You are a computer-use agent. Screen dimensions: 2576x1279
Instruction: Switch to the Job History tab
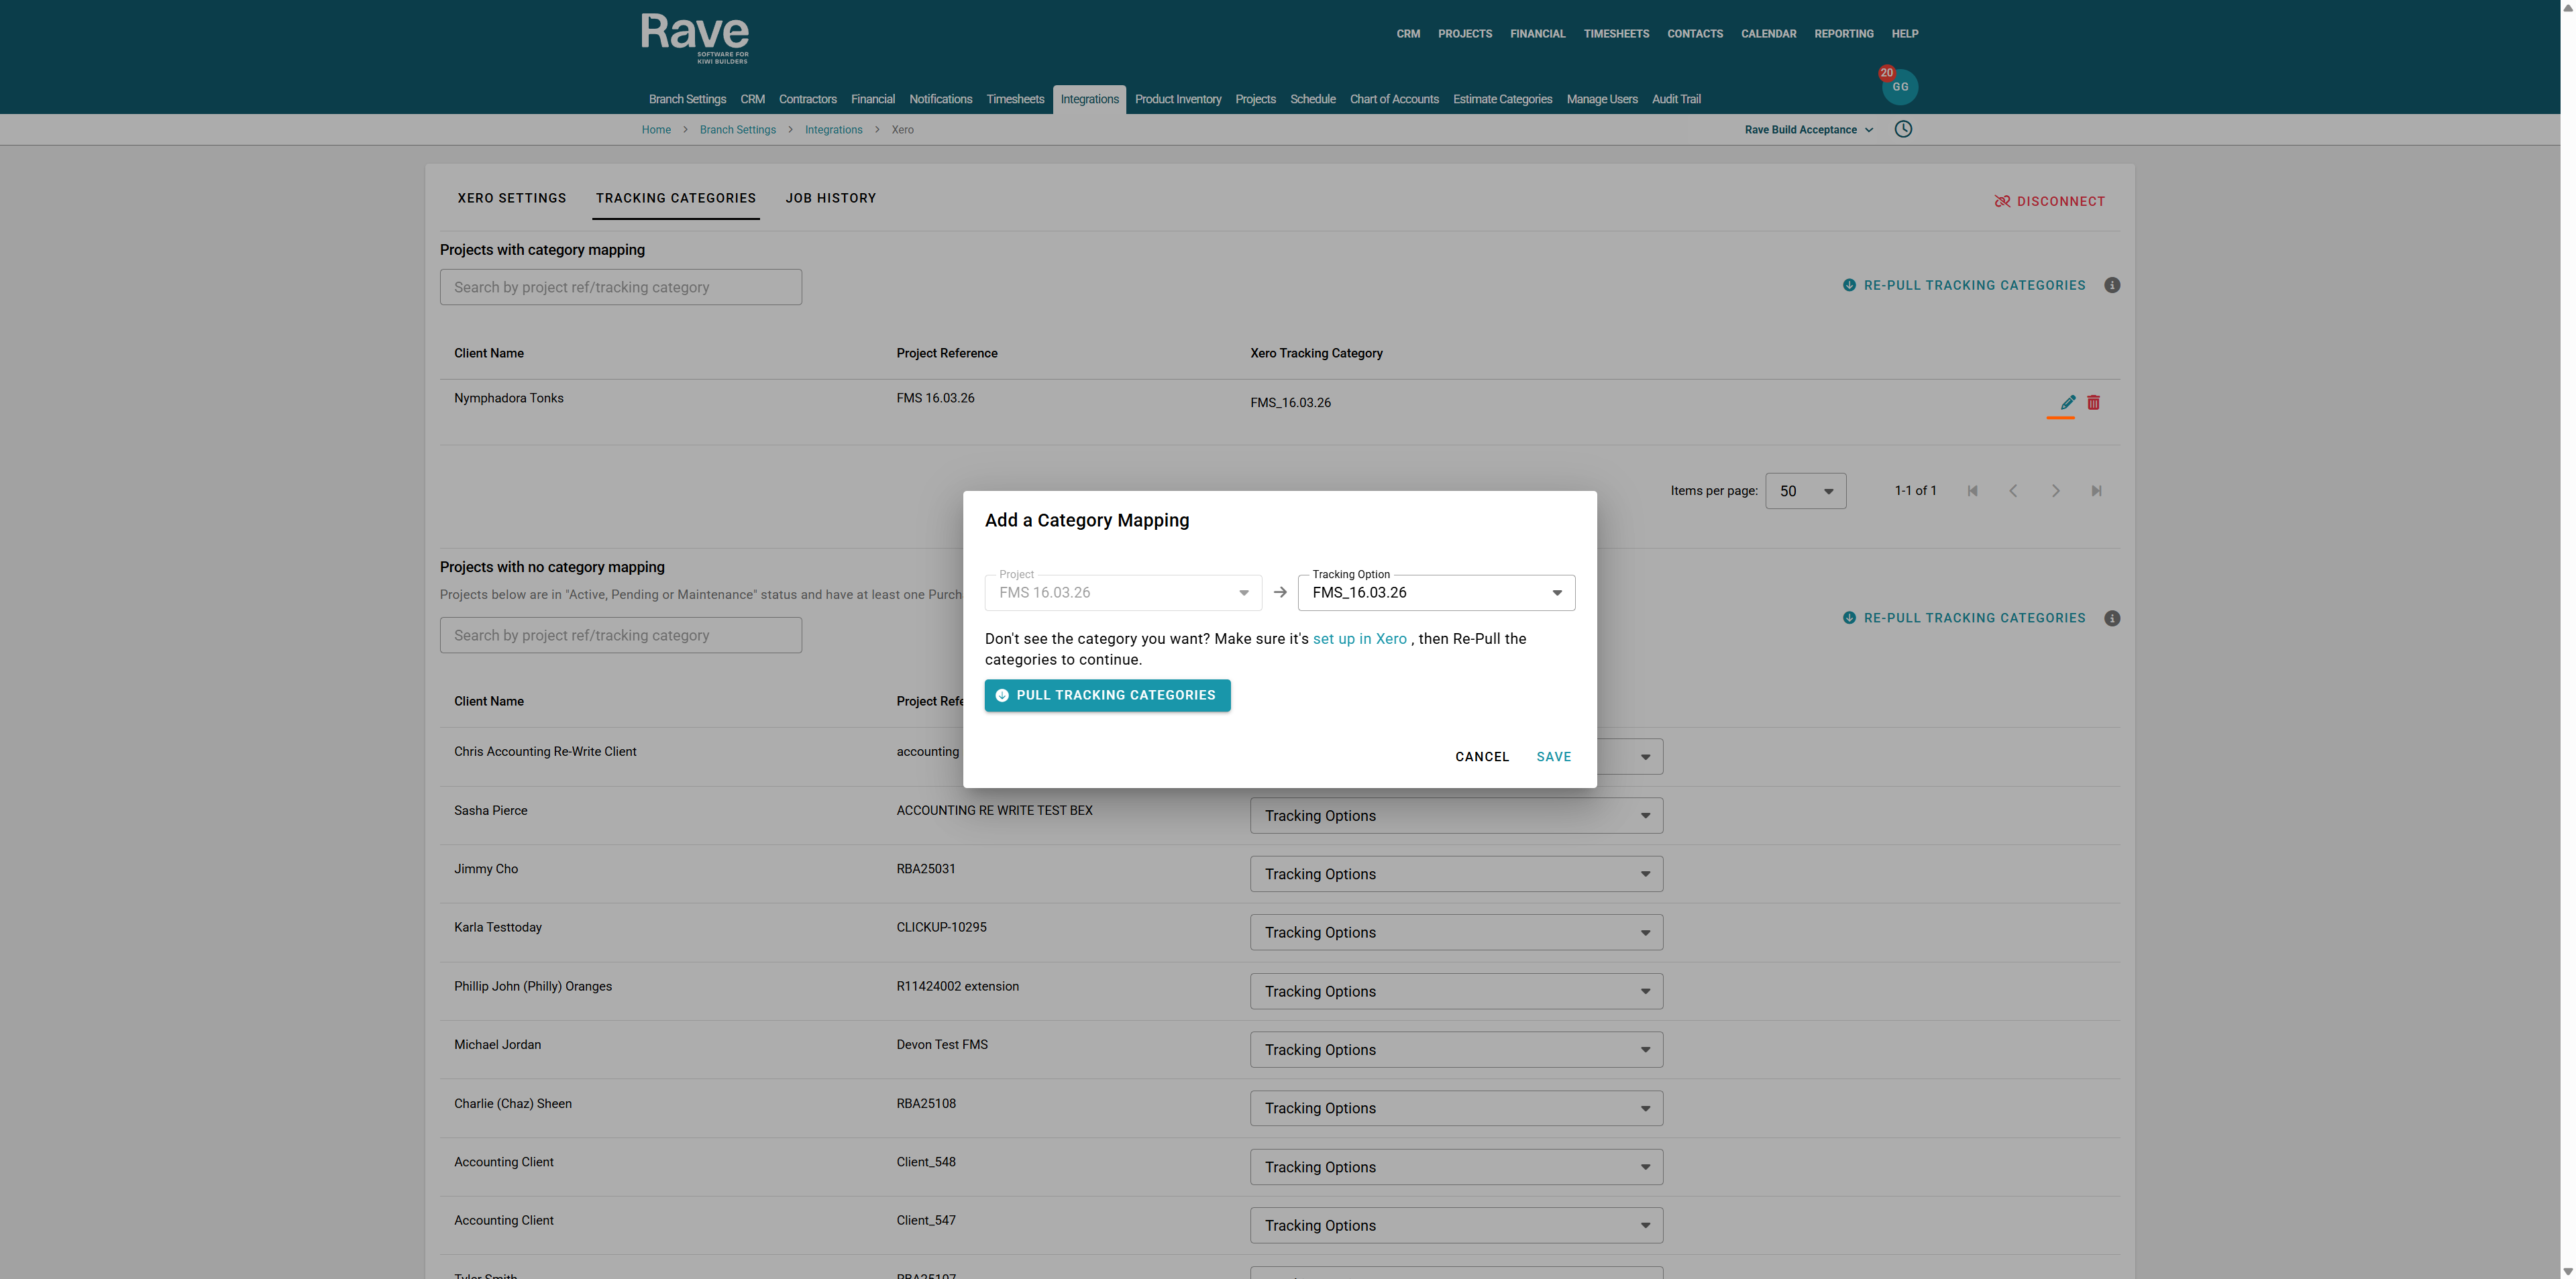[x=830, y=198]
